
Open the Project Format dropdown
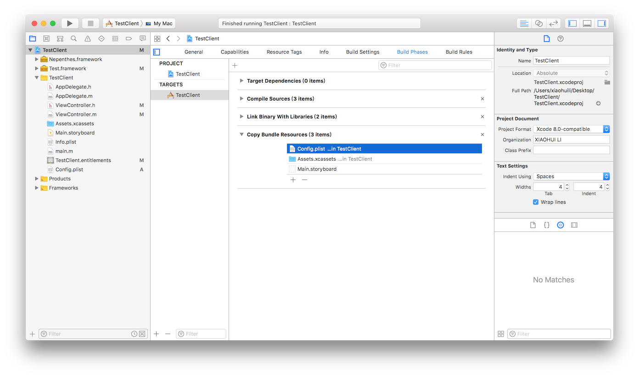tap(572, 129)
